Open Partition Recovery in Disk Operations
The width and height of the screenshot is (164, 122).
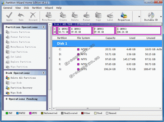point(19,88)
